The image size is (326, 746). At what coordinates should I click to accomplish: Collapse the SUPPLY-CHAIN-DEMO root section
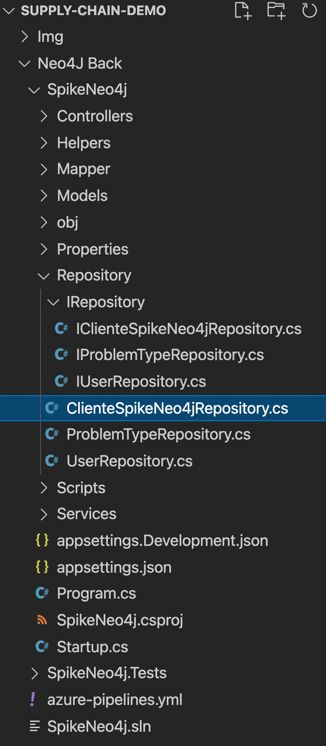click(9, 10)
